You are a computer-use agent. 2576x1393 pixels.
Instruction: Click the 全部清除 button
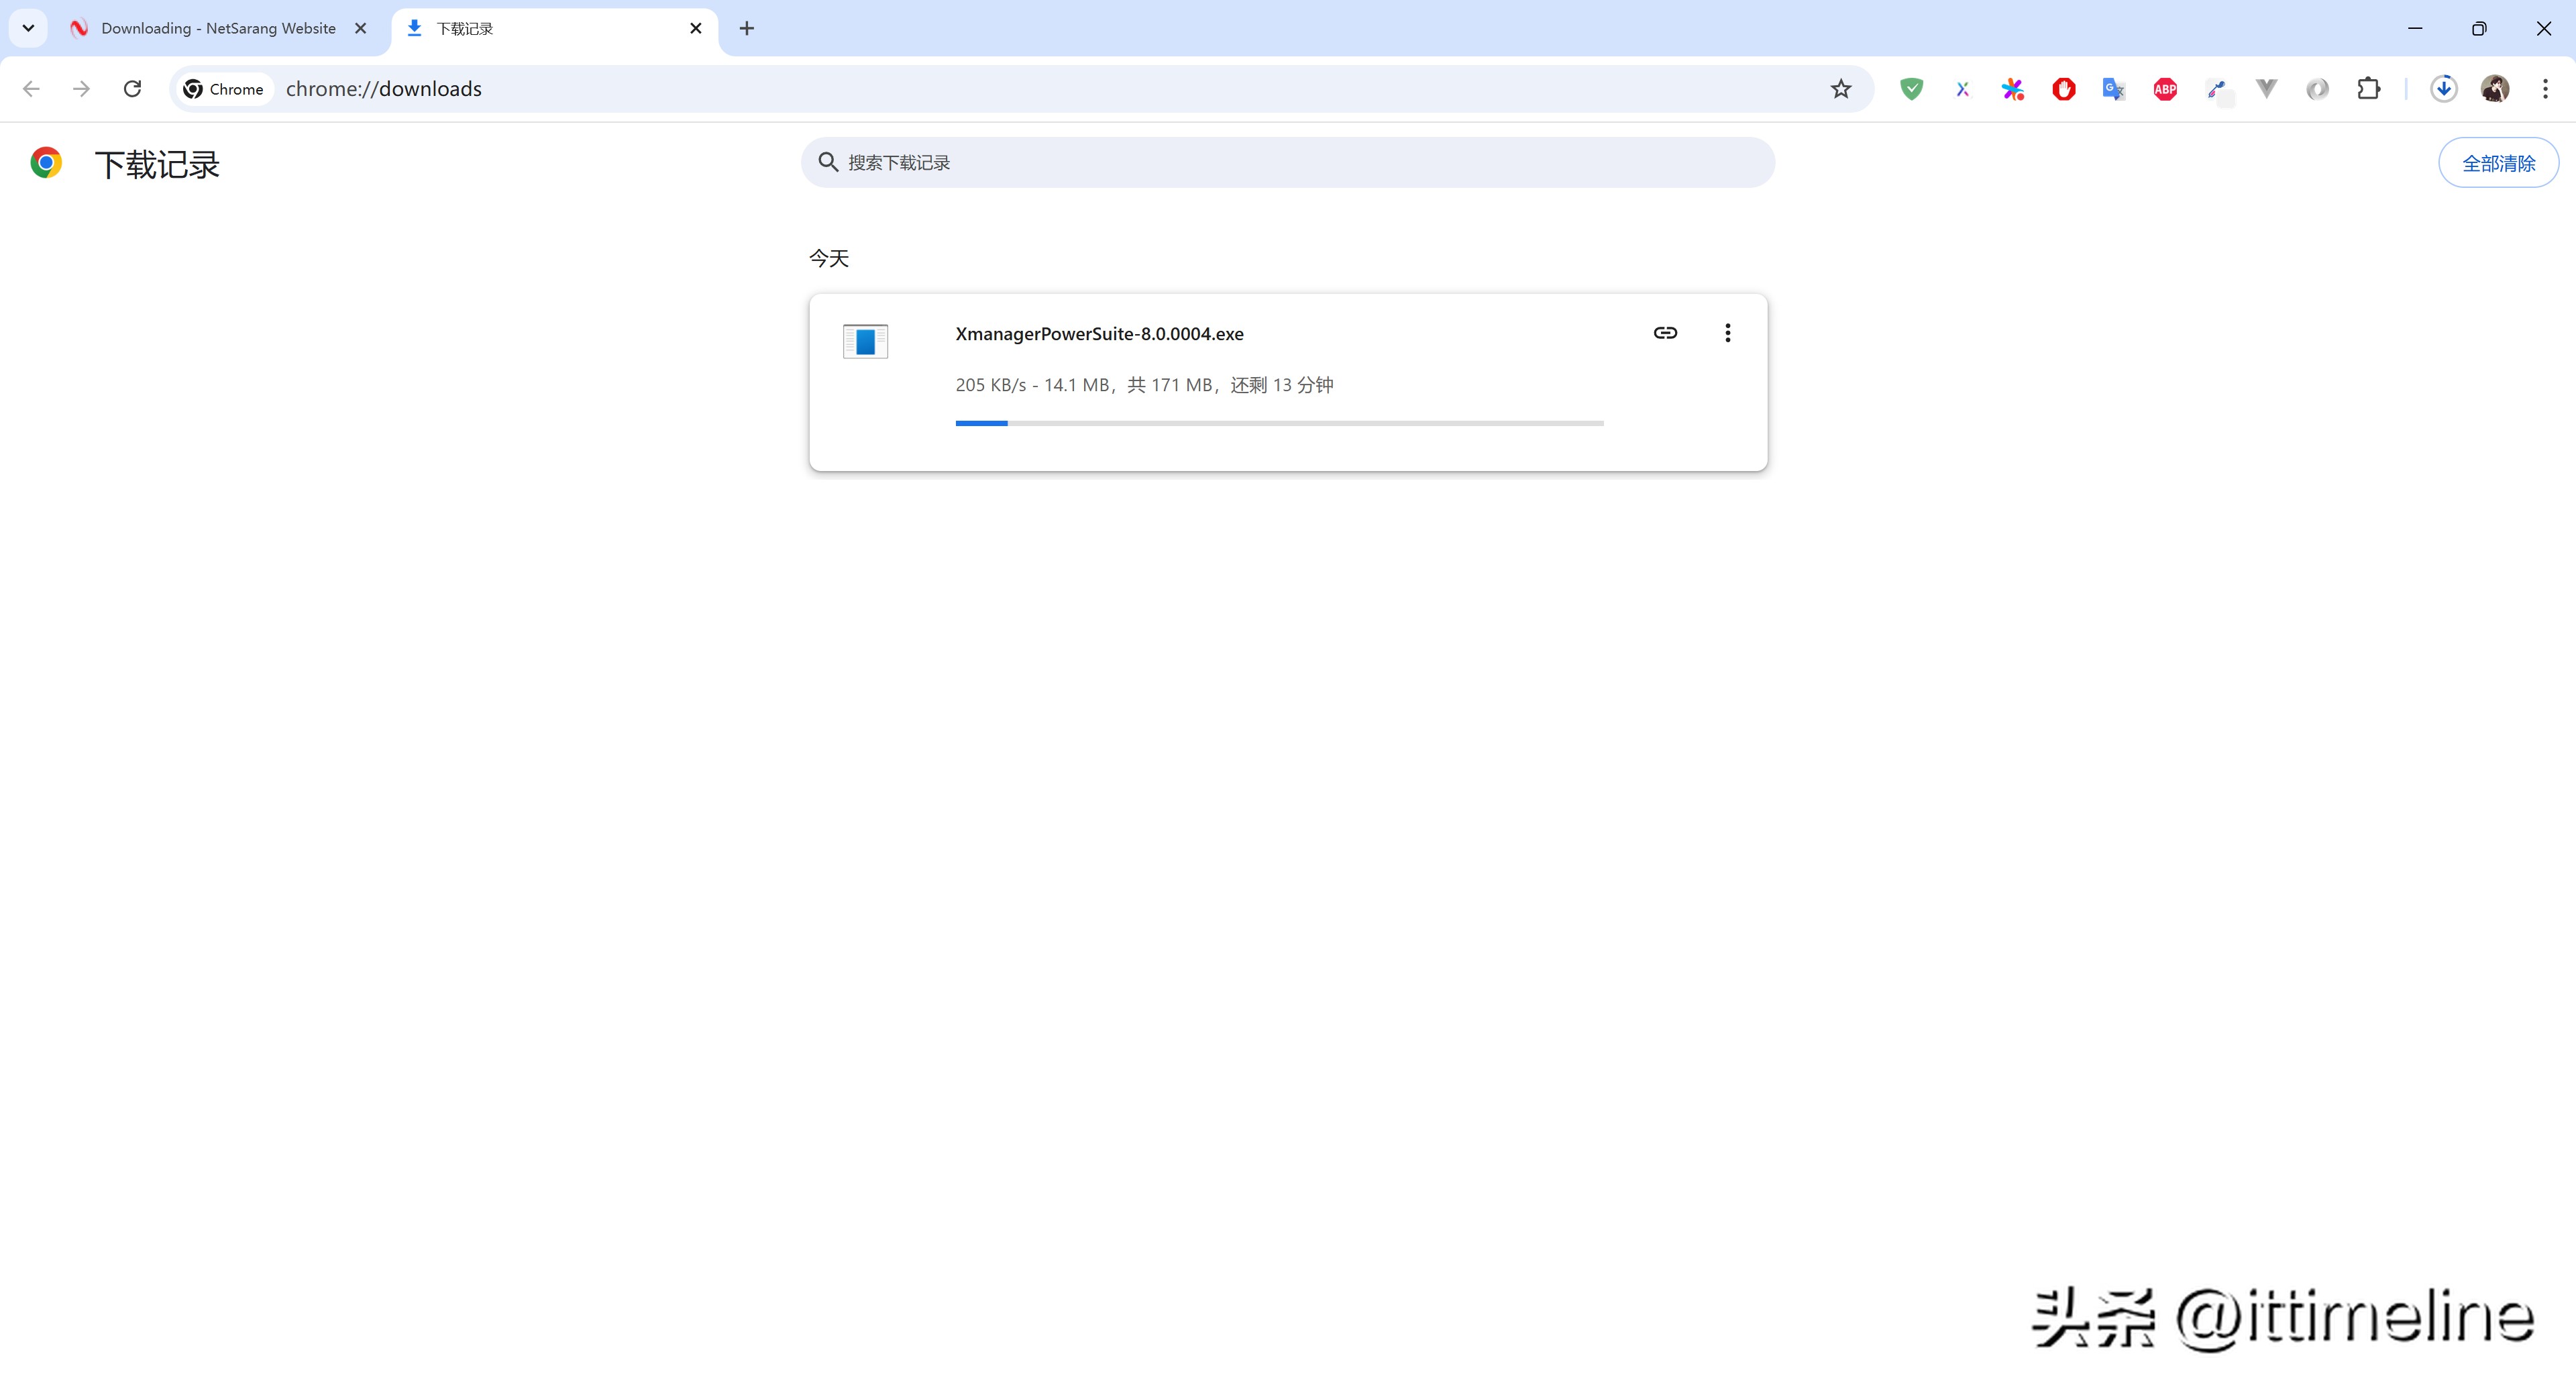pyautogui.click(x=2497, y=163)
